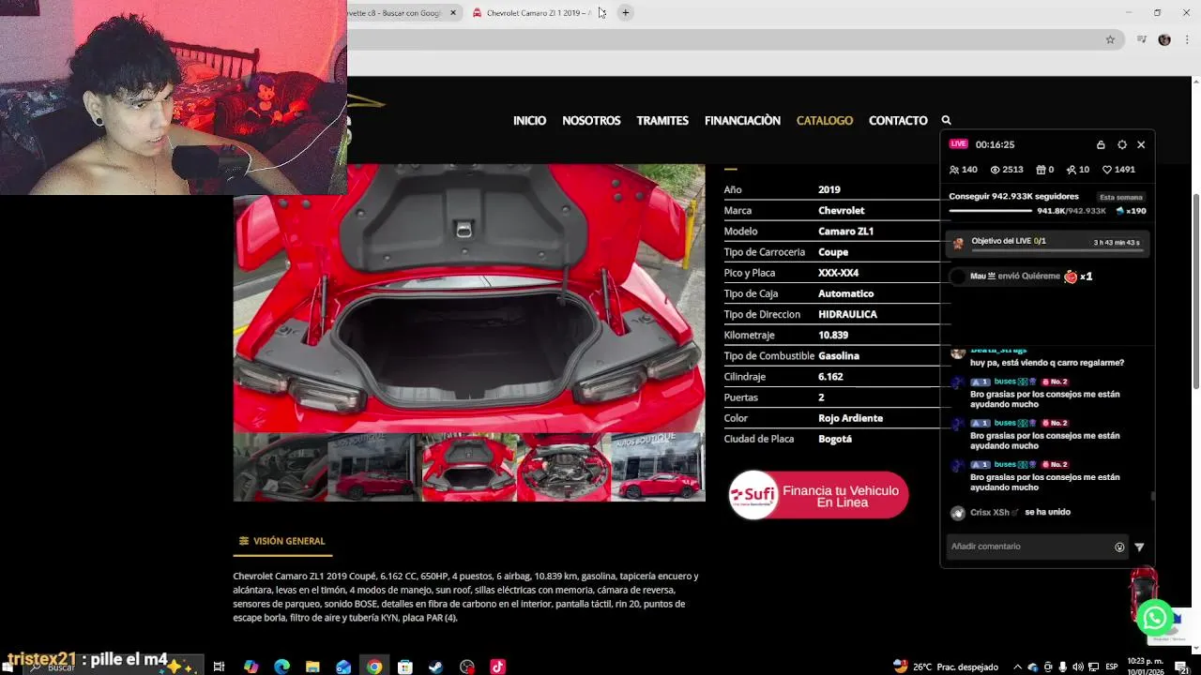Show hidden system tray icons

pyautogui.click(x=1017, y=667)
